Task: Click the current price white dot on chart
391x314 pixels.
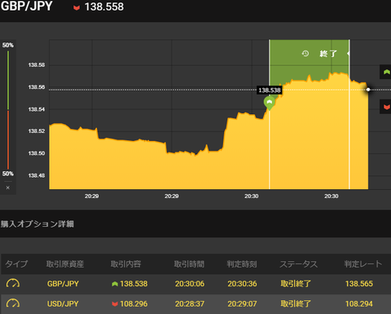Action: point(368,90)
